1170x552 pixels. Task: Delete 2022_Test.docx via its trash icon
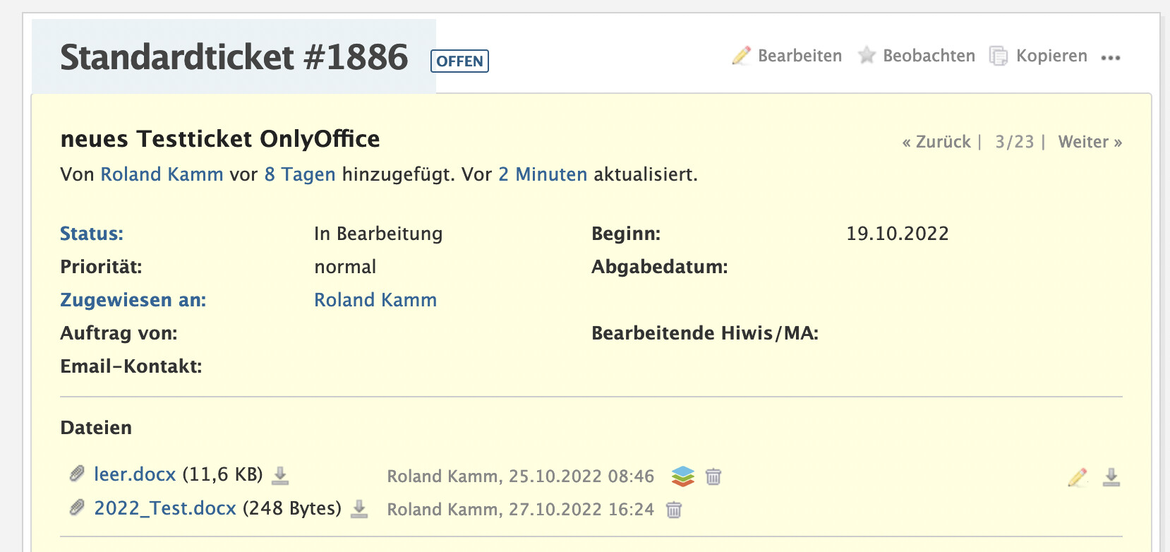tap(674, 510)
